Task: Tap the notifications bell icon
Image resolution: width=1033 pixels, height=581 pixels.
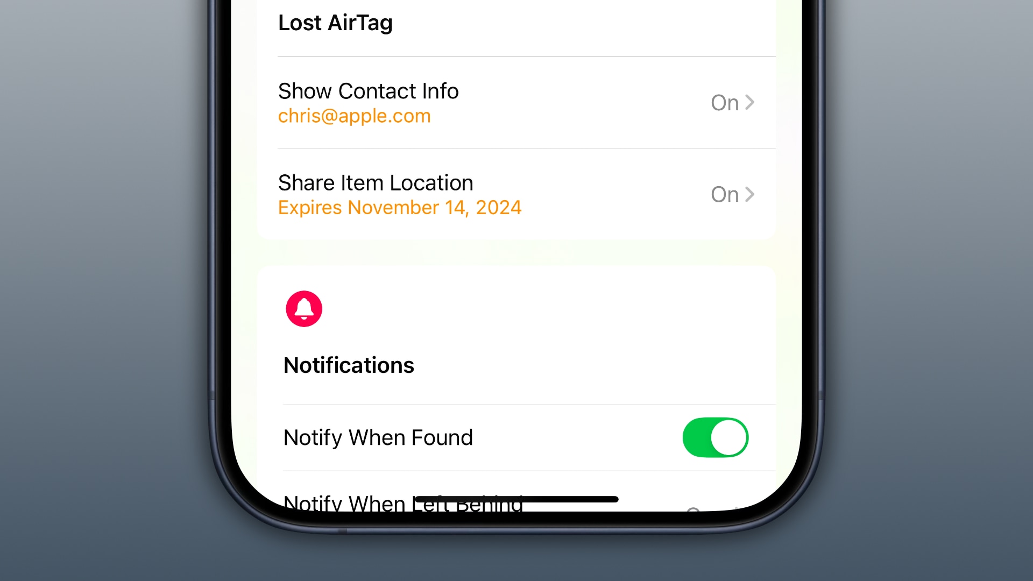Action: click(303, 308)
